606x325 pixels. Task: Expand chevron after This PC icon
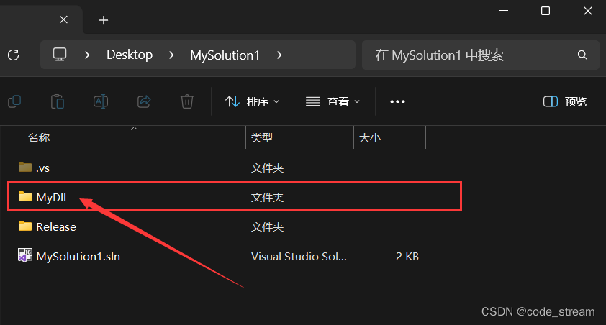coord(87,55)
